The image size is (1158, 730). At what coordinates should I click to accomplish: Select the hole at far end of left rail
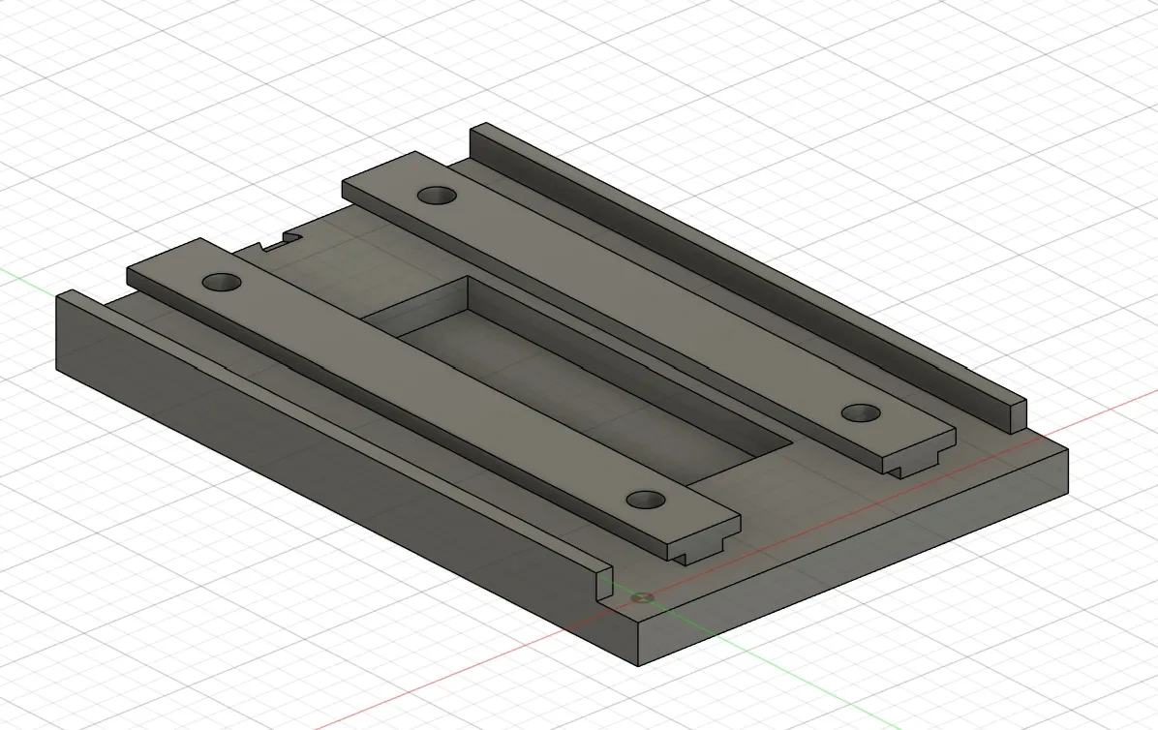(x=223, y=282)
